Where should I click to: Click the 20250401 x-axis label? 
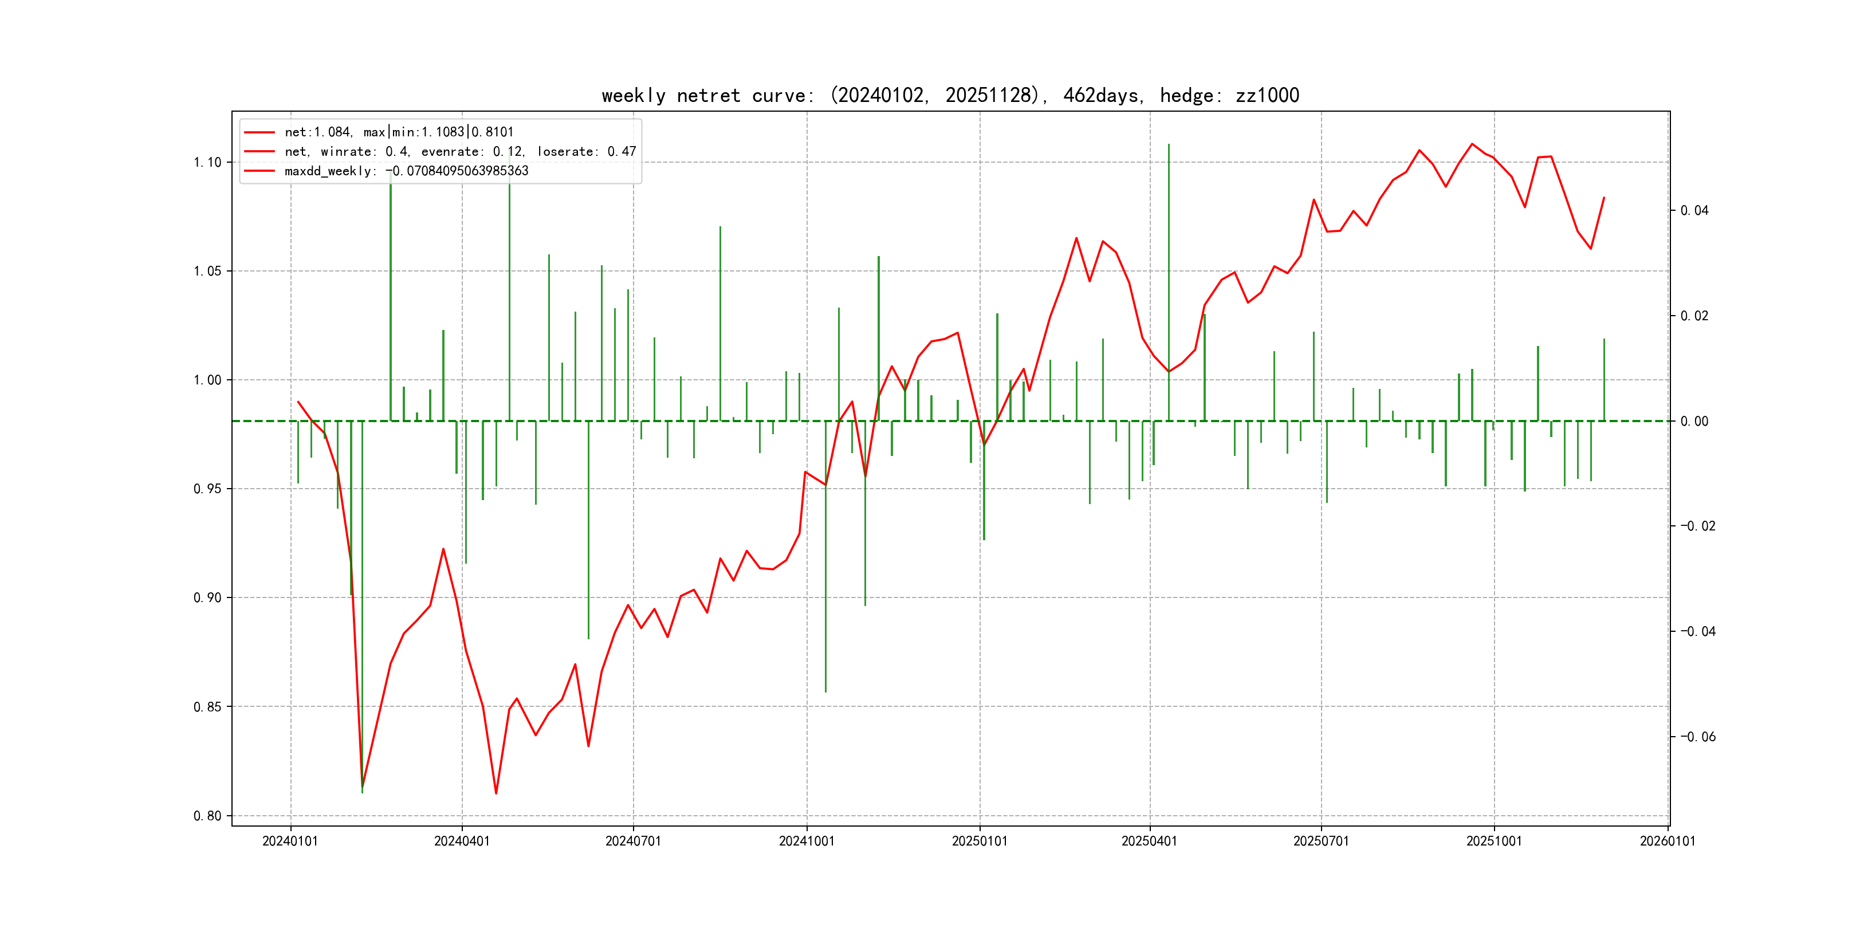pos(1149,842)
